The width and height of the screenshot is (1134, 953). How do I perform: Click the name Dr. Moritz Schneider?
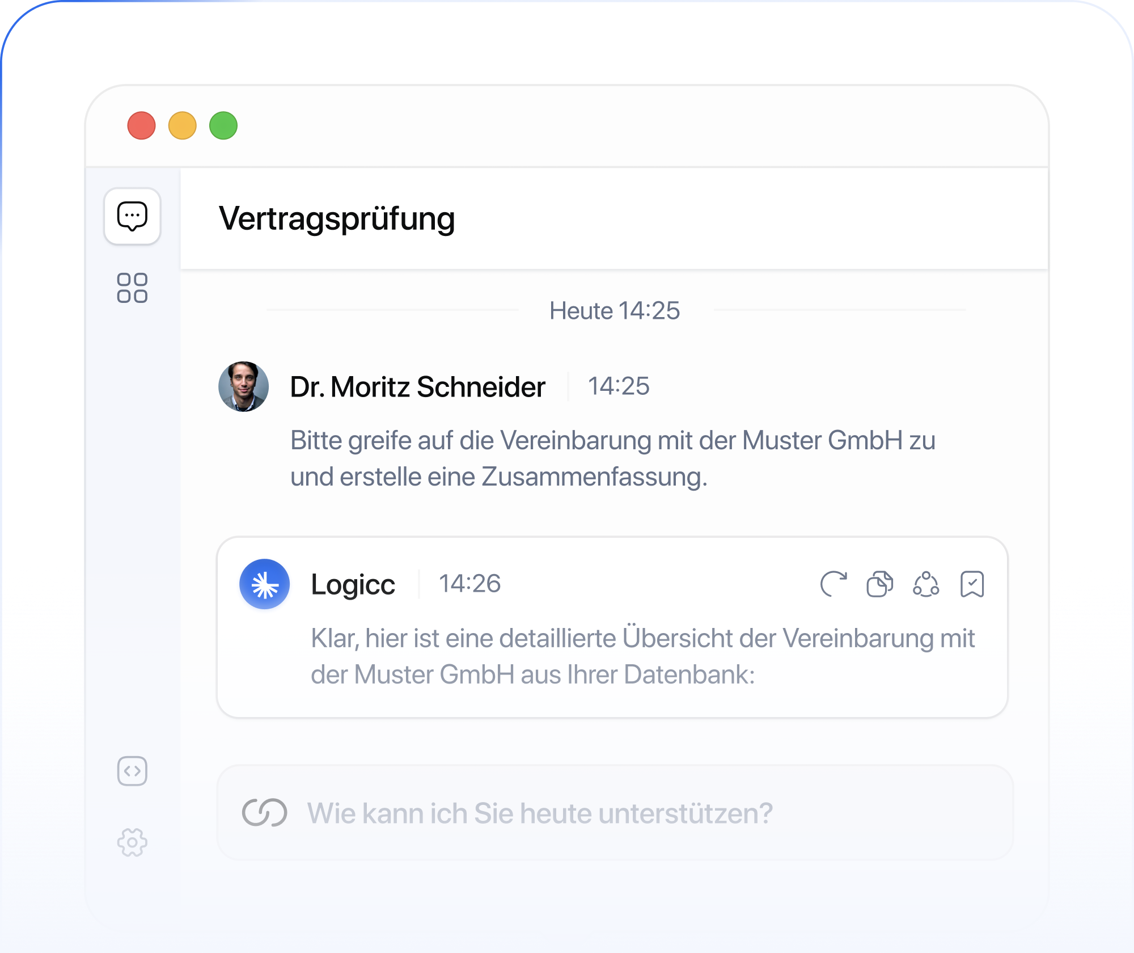[x=417, y=387]
